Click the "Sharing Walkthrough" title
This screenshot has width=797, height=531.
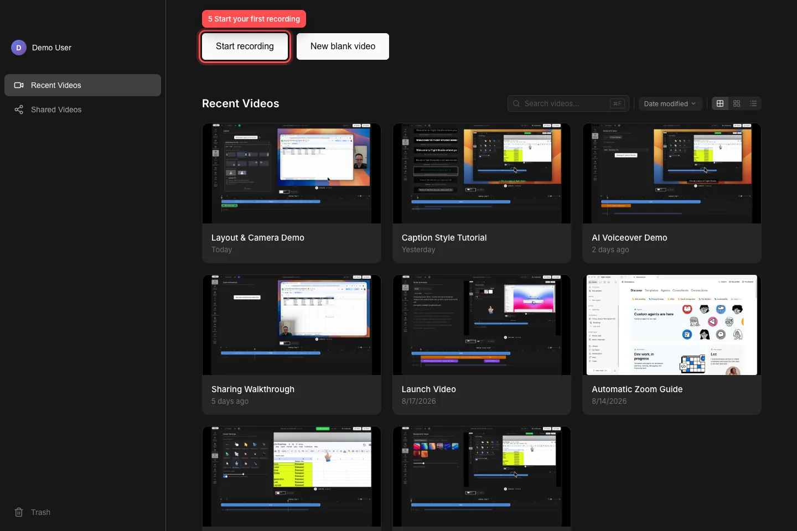pyautogui.click(x=253, y=389)
